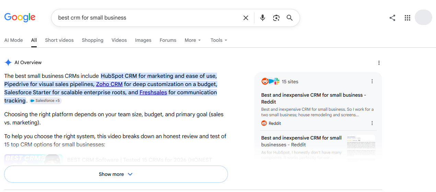The width and height of the screenshot is (436, 192).
Task: Click the '15 sites' label
Action: click(x=290, y=82)
